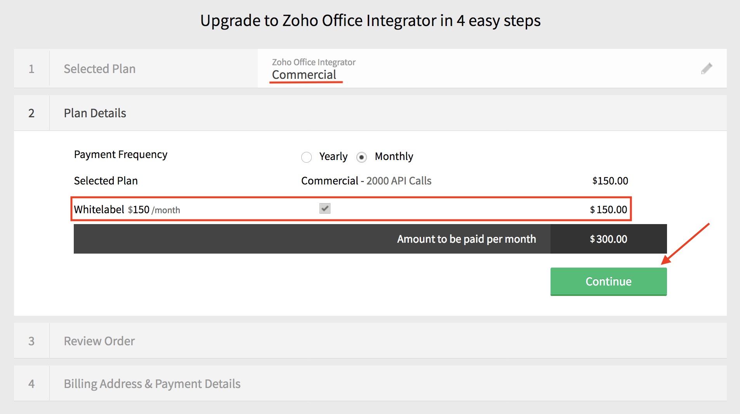Click the Payment Frequency label
This screenshot has width=740, height=414.
pyautogui.click(x=120, y=155)
